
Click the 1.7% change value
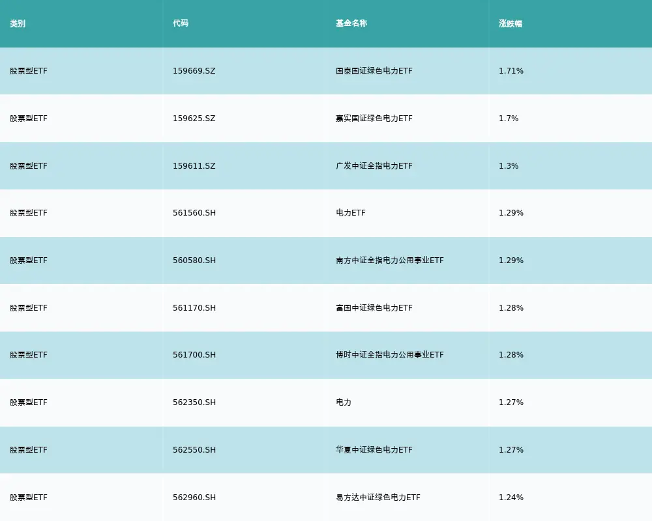509,119
